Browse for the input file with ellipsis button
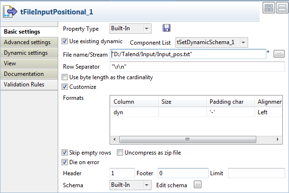The image size is (289, 193). coord(279,54)
